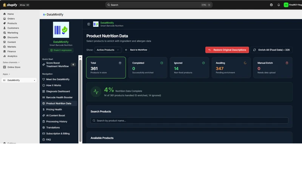
Task: Open Score Boost Treatment Workflow
Action: pyautogui.click(x=59, y=65)
